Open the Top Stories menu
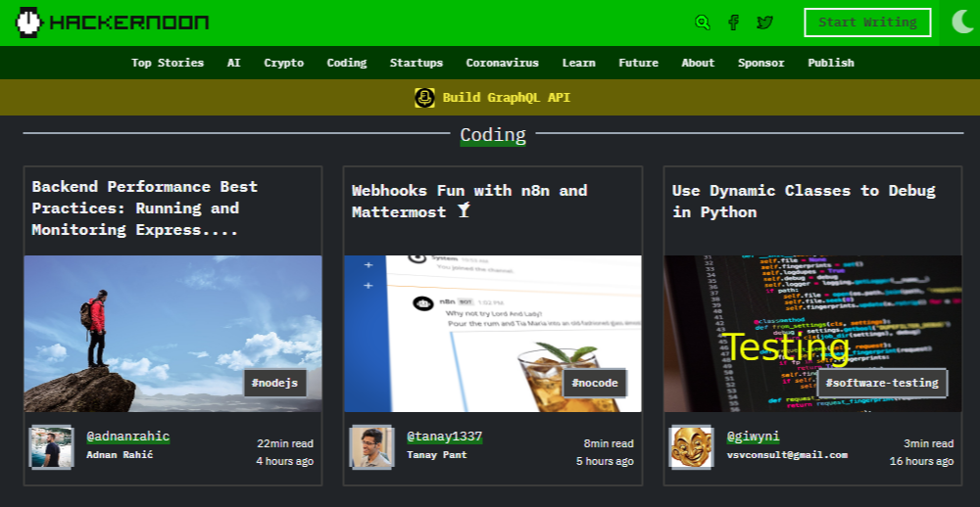 [168, 63]
